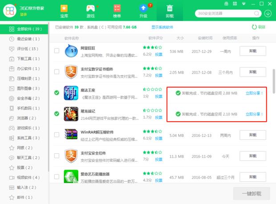Uninstall 爱奇艺万能播放器 with 卸载 button
276x204 pixels.
coord(253,177)
